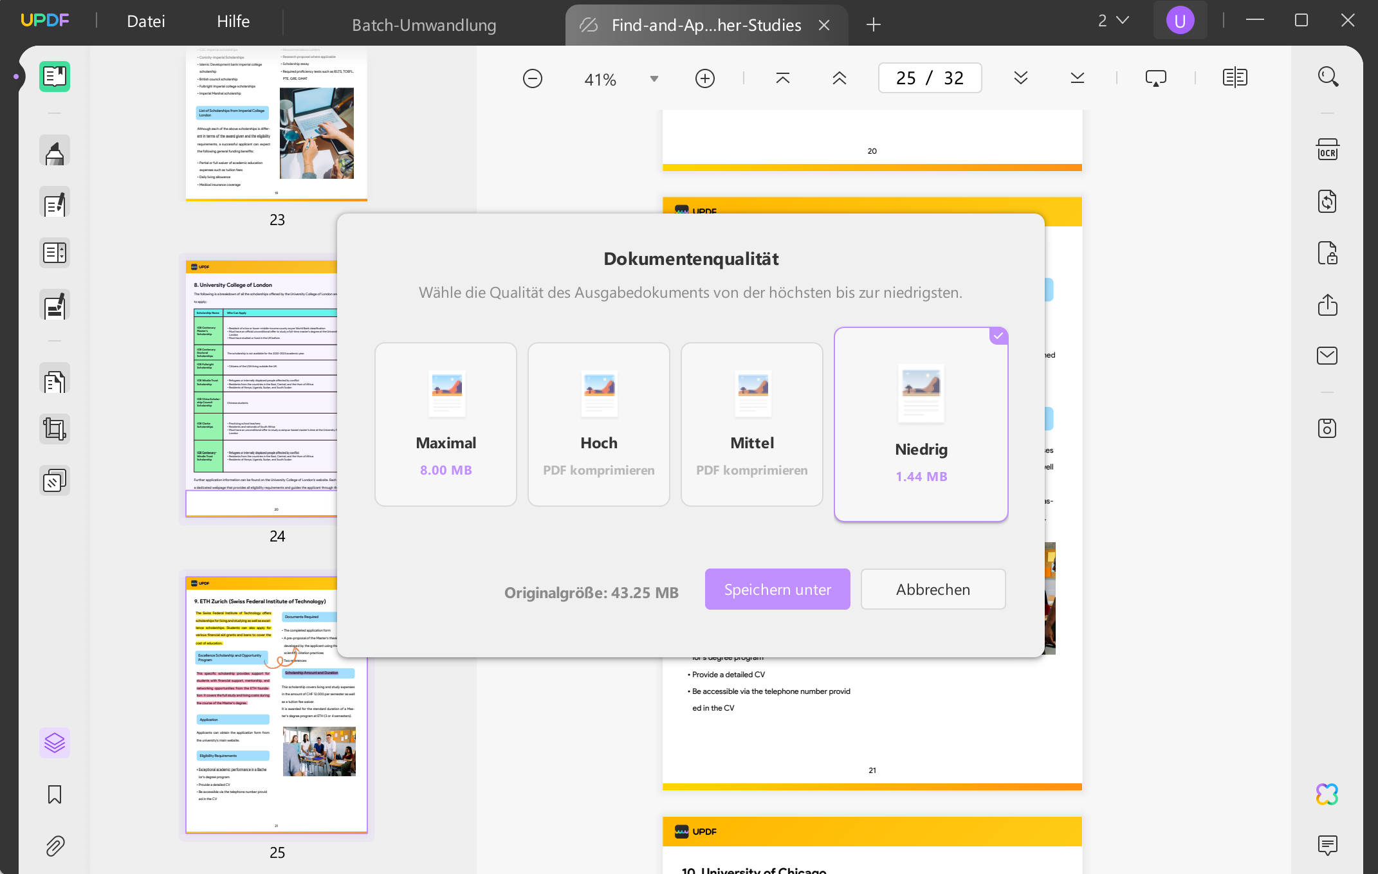Zoom out with the minus icon
Image resolution: width=1378 pixels, height=874 pixels.
[533, 78]
